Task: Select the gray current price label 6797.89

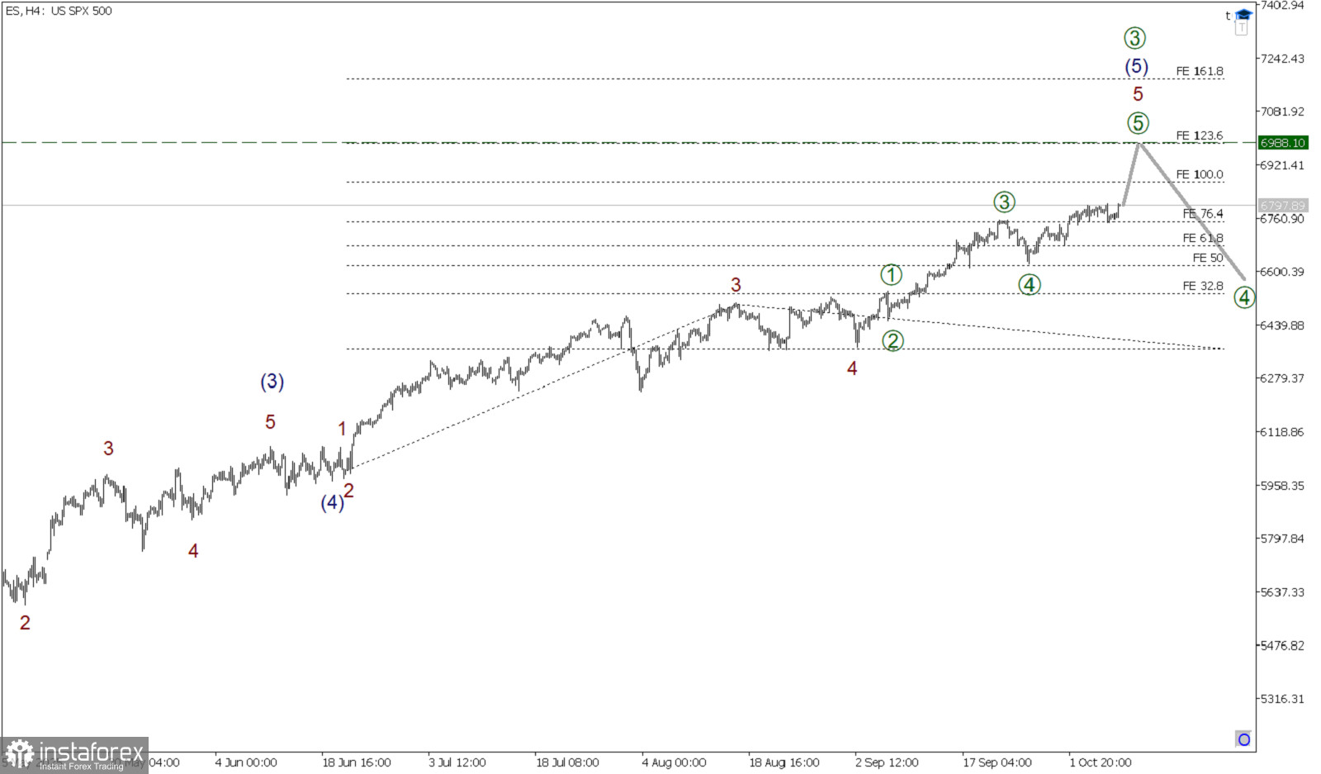Action: tap(1282, 206)
